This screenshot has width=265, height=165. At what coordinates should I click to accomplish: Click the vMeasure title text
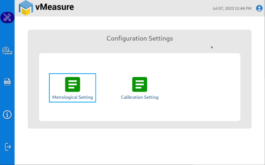55,7
